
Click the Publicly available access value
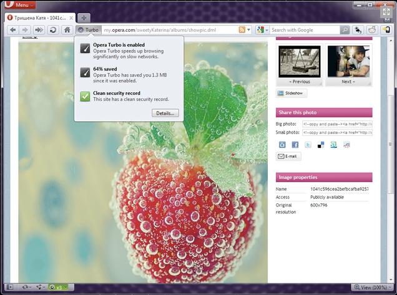click(x=327, y=197)
